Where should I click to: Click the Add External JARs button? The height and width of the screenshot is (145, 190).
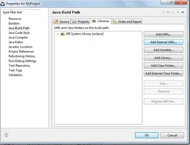164,42
